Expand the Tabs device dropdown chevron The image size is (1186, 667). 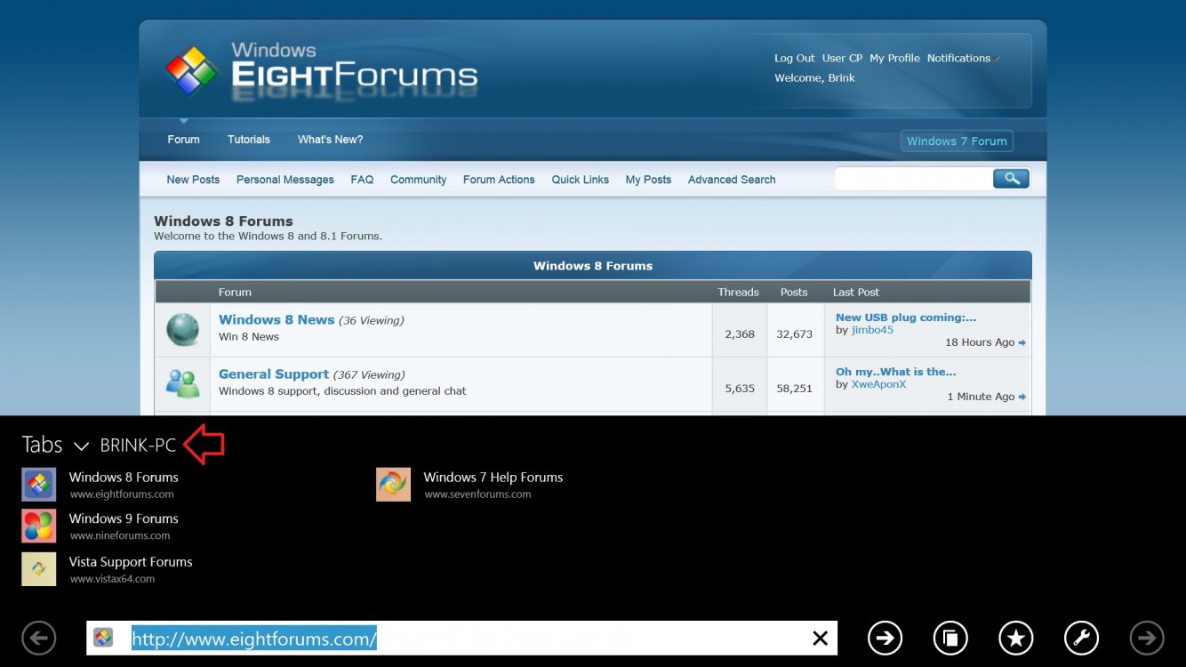pos(81,446)
